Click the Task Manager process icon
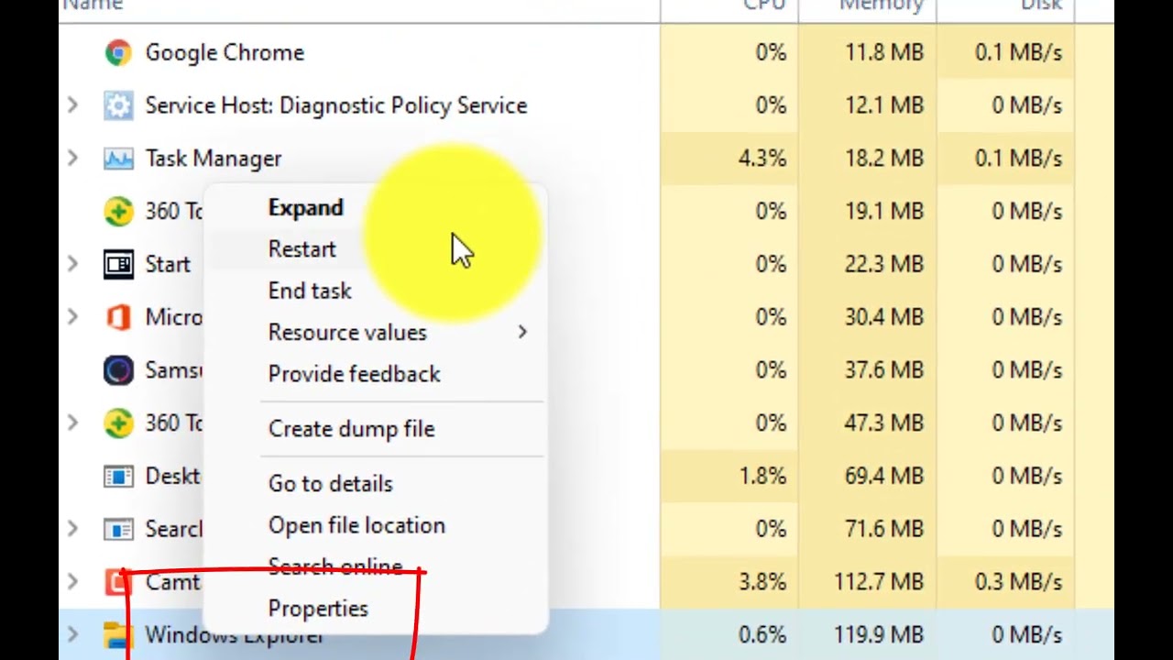The image size is (1173, 660). pyautogui.click(x=118, y=159)
